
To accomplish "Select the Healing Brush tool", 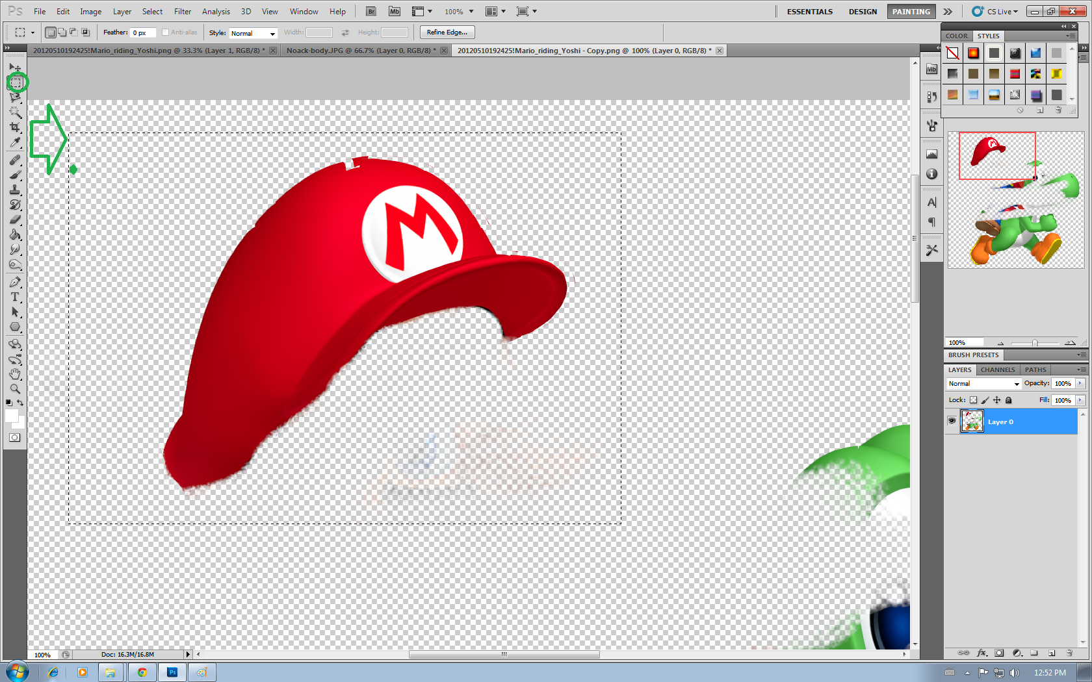I will pyautogui.click(x=15, y=160).
